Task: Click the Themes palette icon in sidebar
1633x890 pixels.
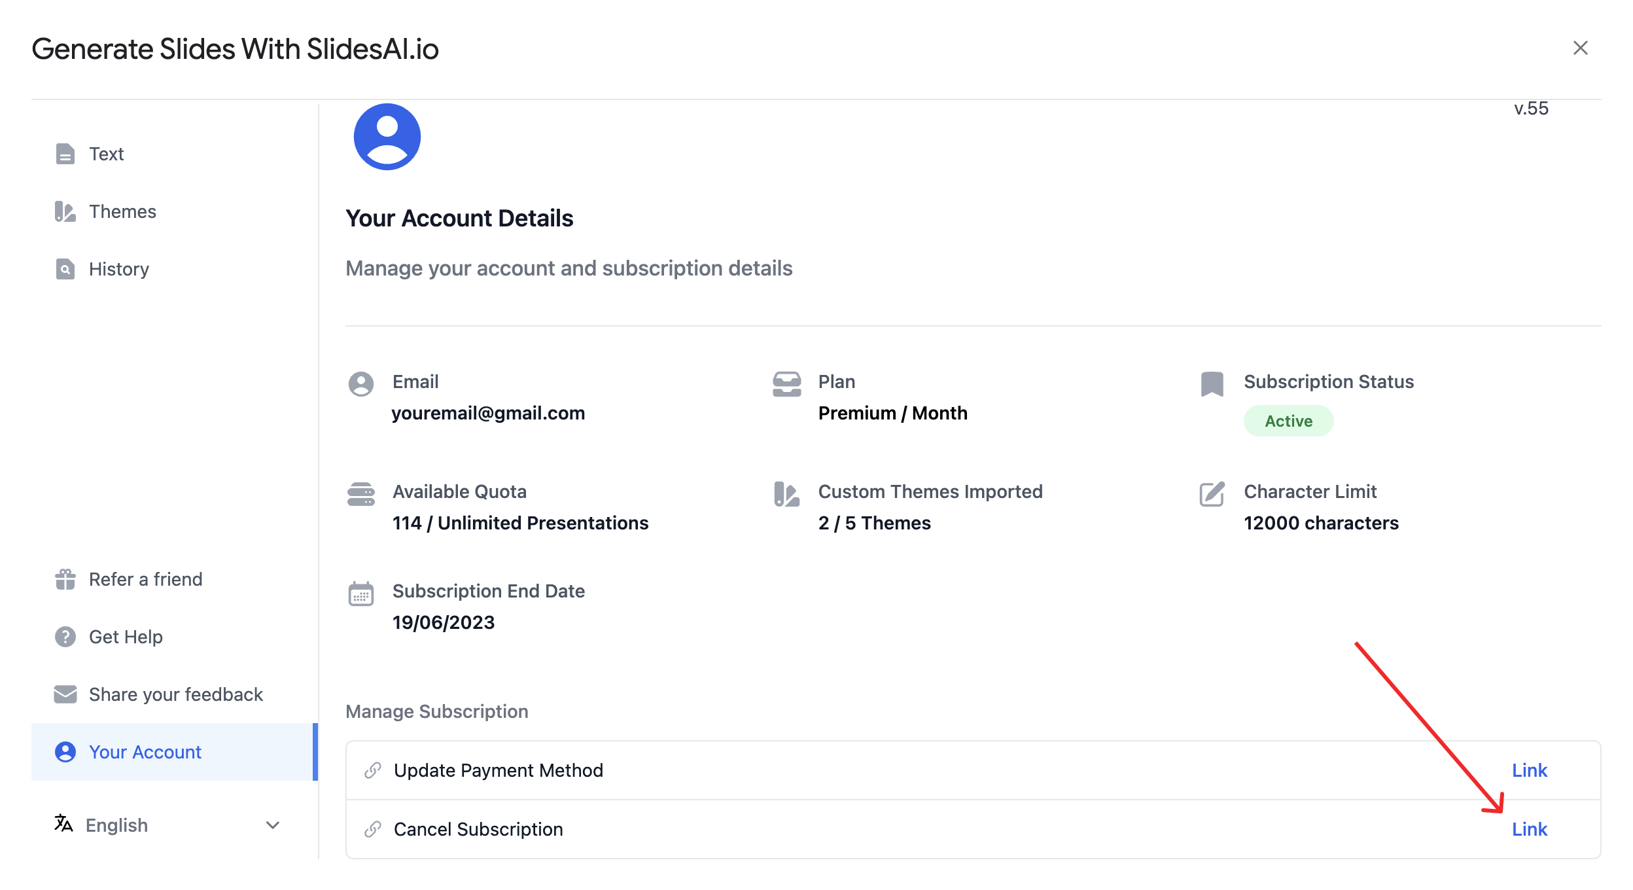Action: point(65,211)
